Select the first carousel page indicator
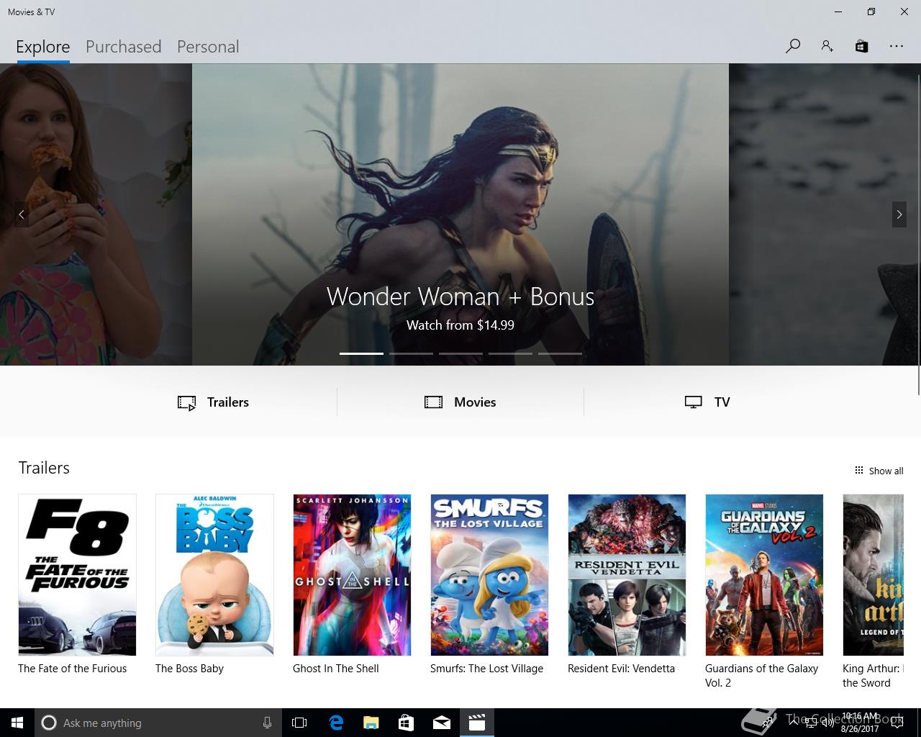 coord(361,353)
